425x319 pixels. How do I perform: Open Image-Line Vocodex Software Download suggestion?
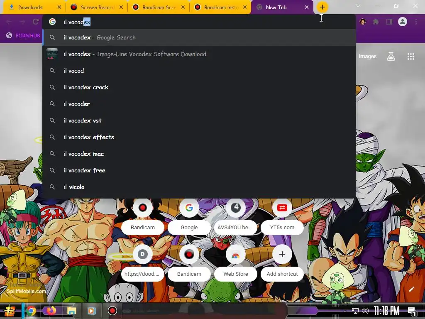(199, 54)
